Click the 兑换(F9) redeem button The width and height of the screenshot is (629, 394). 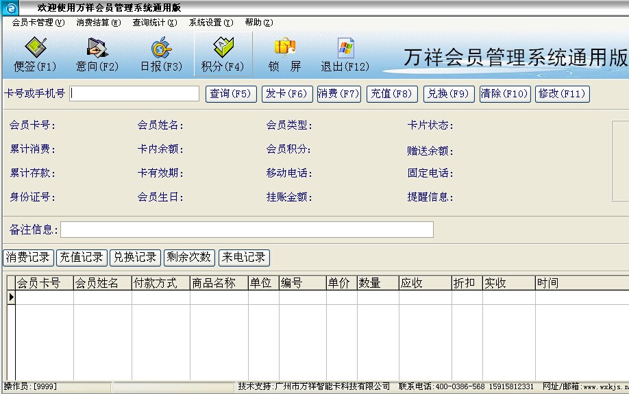[448, 94]
